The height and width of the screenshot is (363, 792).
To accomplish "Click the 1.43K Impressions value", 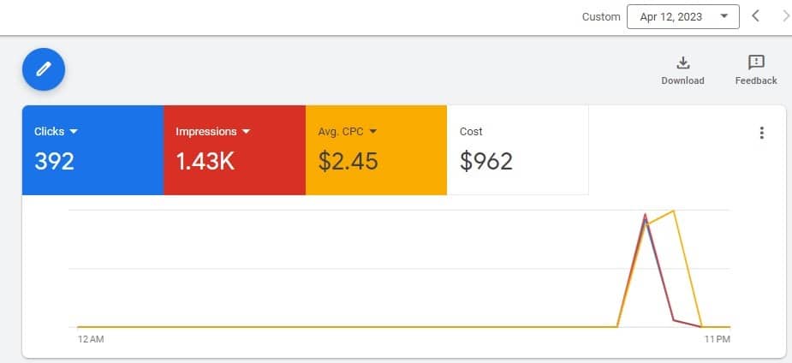I will (205, 161).
